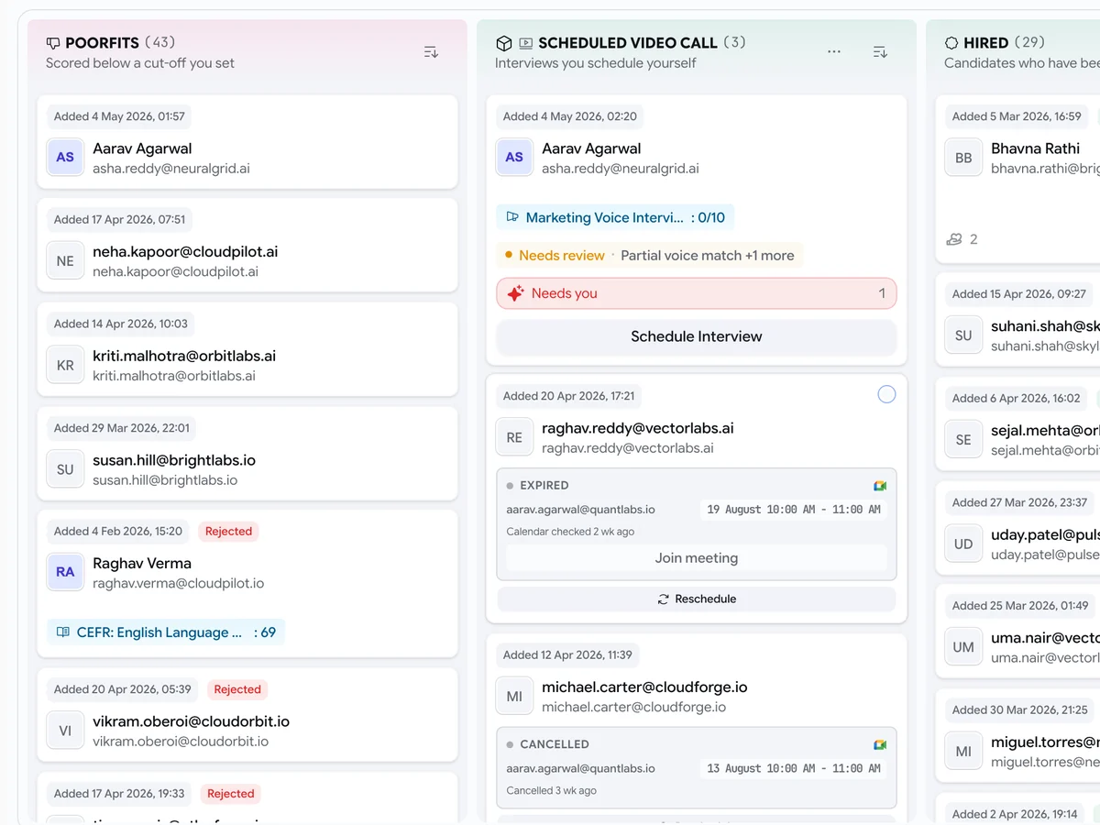Click Added 29 Mar 2026, 22:01 date
Screen dimensions: 1100x825
coord(122,427)
